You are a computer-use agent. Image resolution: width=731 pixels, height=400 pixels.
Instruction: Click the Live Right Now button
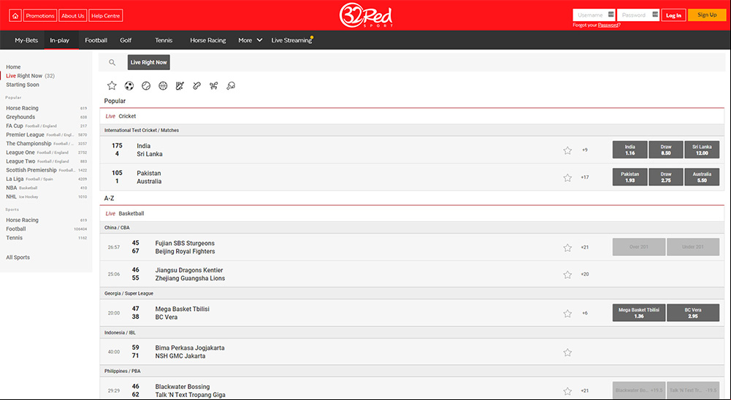click(x=149, y=63)
